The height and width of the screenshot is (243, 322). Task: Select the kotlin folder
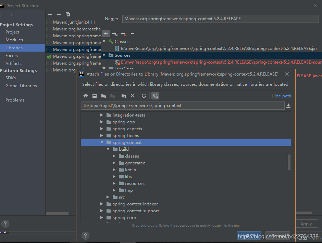point(127,170)
